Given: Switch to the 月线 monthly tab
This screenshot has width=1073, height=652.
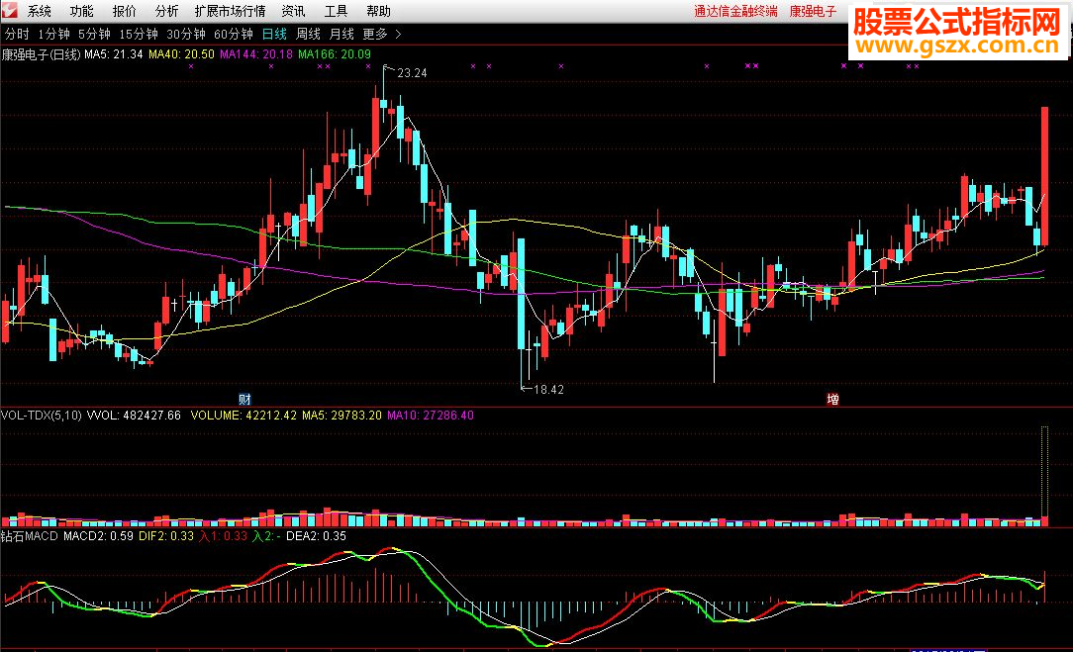Looking at the screenshot, I should pos(341,35).
